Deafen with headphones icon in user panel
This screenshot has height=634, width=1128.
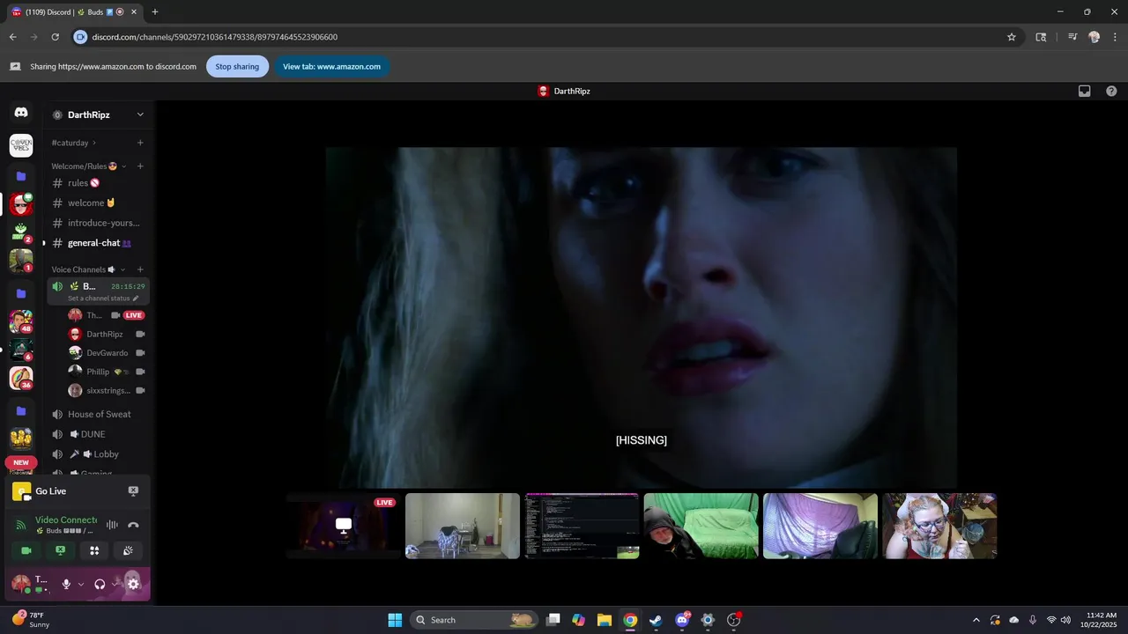coord(100,584)
